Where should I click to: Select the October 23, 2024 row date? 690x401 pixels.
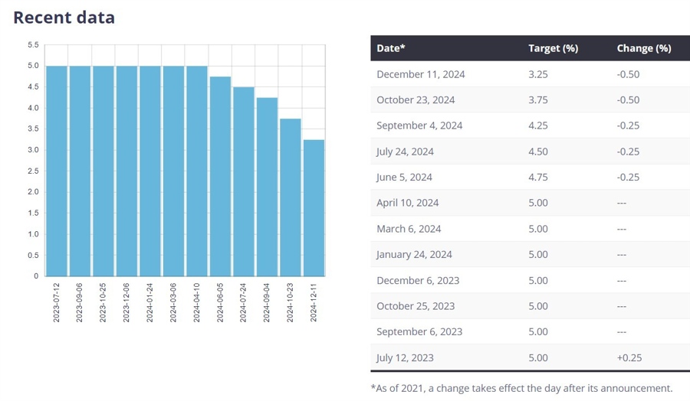pyautogui.click(x=416, y=99)
